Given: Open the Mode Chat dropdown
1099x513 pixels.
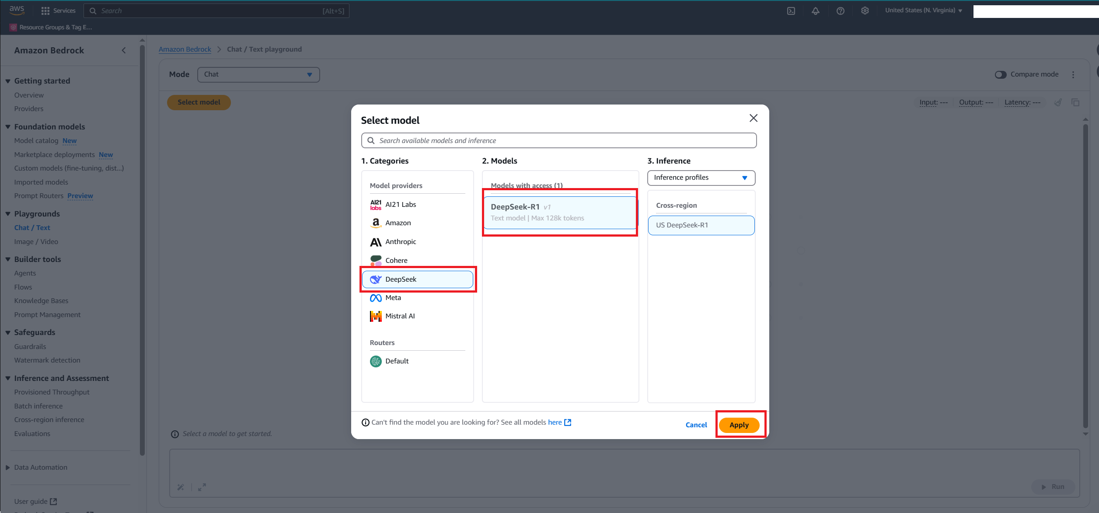Looking at the screenshot, I should coord(258,74).
